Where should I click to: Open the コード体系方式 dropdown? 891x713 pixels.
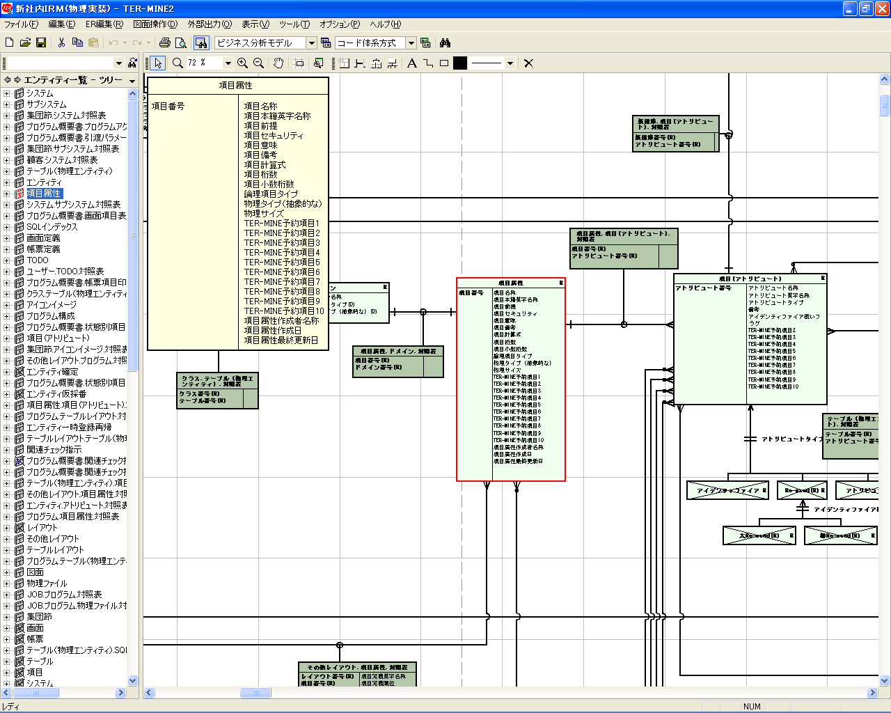tap(411, 43)
